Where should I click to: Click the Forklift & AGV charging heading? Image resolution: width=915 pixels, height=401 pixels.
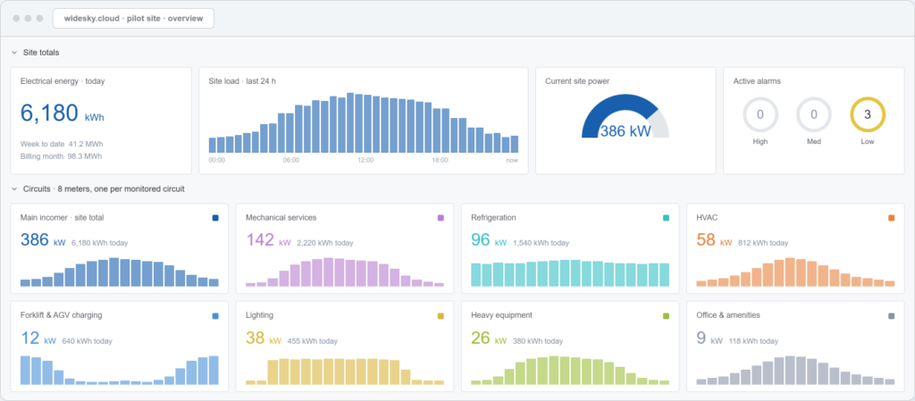tap(62, 316)
